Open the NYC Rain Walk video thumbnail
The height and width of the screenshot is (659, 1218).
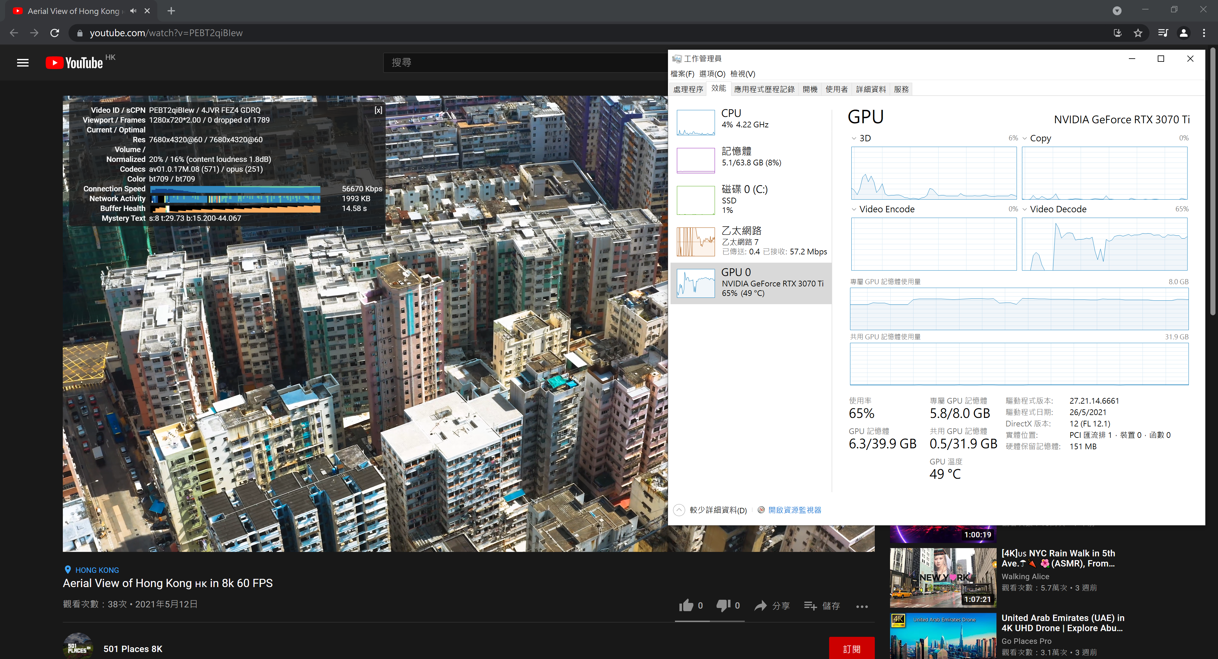[x=943, y=578]
